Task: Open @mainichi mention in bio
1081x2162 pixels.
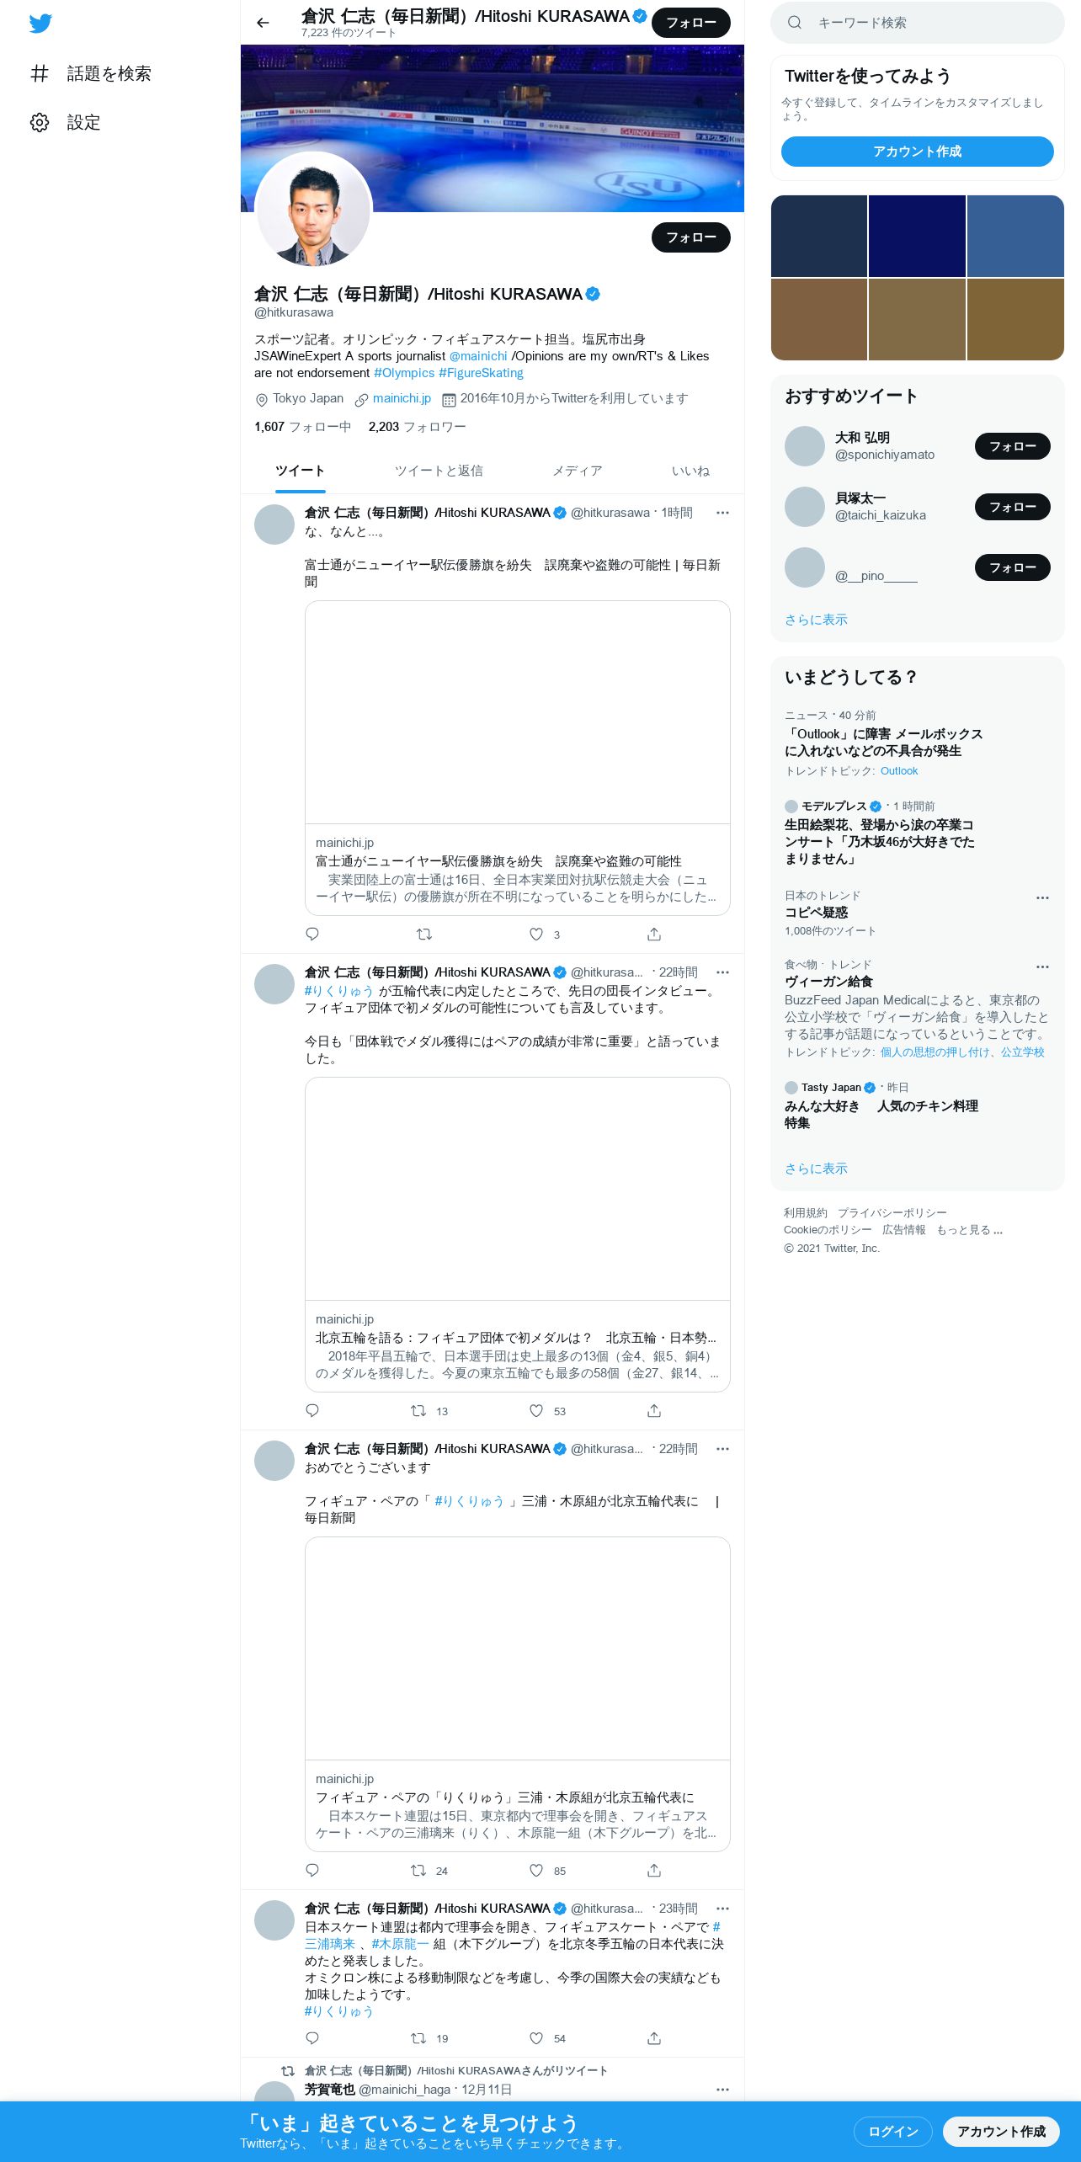Action: pyautogui.click(x=478, y=356)
